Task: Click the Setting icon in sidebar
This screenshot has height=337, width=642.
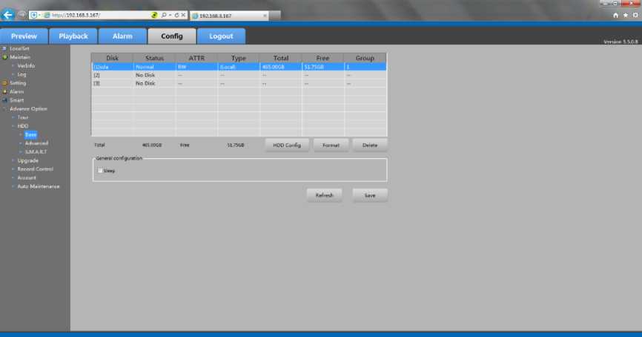Action: pyautogui.click(x=4, y=83)
